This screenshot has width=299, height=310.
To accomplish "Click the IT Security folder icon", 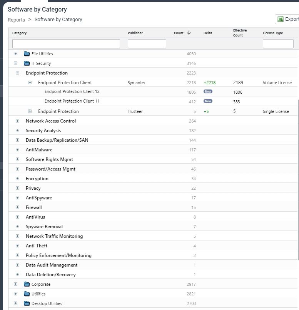I will point(27,63).
